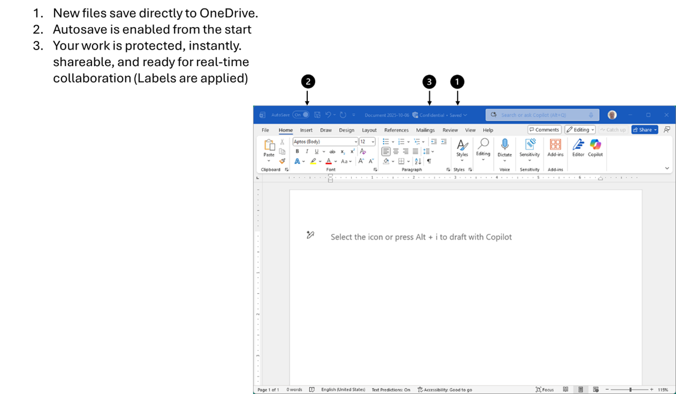This screenshot has width=676, height=394.
Task: Toggle the AutoSave switch
Action: click(x=301, y=115)
